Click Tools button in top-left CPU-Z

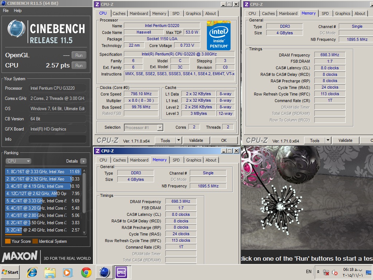pos(165,140)
